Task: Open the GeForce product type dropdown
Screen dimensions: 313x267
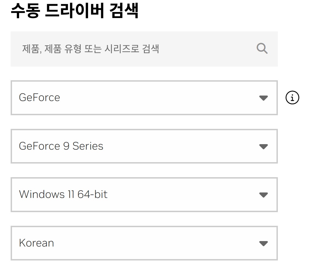Action: point(144,98)
